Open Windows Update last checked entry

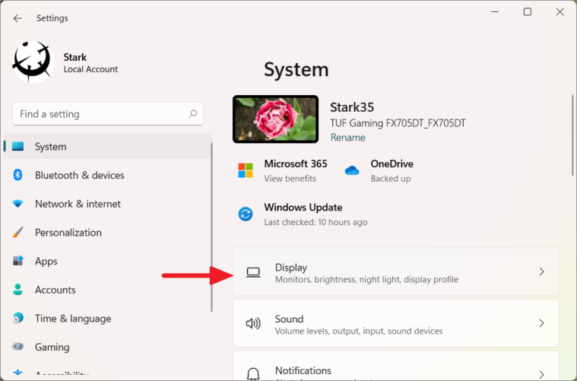coord(303,214)
